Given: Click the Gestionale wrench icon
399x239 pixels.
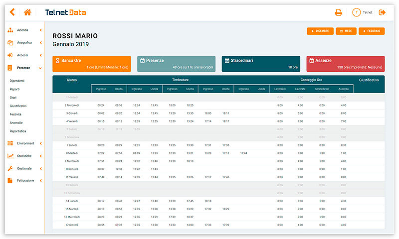Looking at the screenshot, I should pos(10,168).
